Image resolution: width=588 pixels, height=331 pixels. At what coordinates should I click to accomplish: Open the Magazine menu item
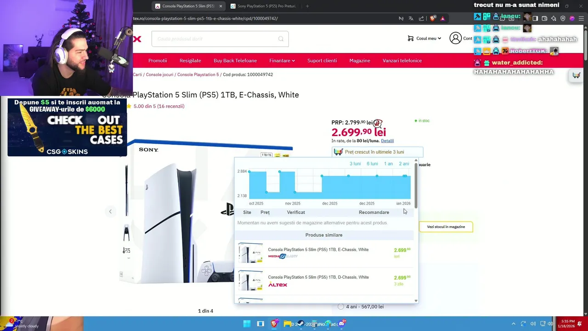(x=360, y=61)
